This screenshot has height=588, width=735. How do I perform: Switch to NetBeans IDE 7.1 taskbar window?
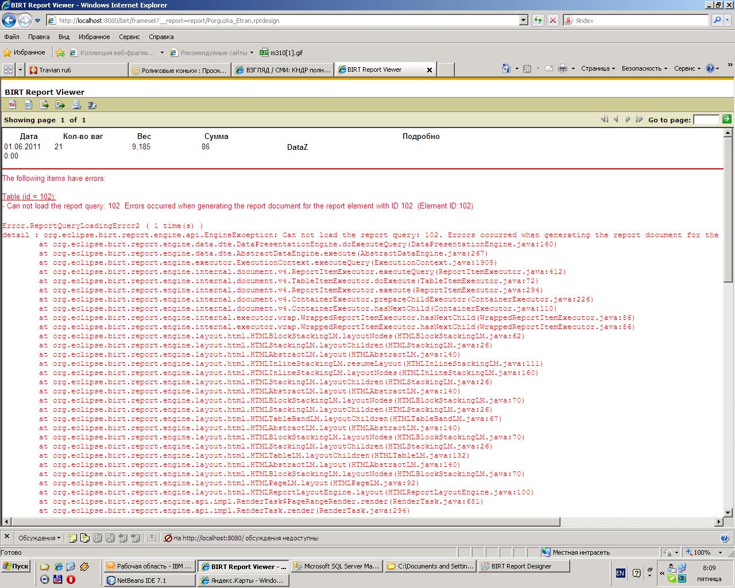(150, 581)
